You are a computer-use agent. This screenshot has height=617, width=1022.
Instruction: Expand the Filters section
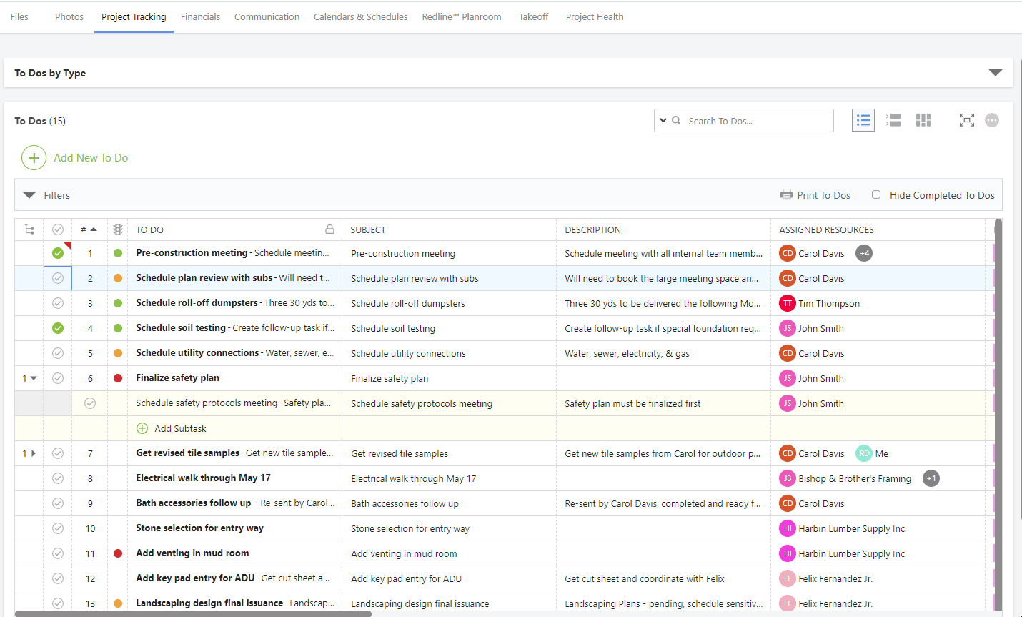pos(29,194)
